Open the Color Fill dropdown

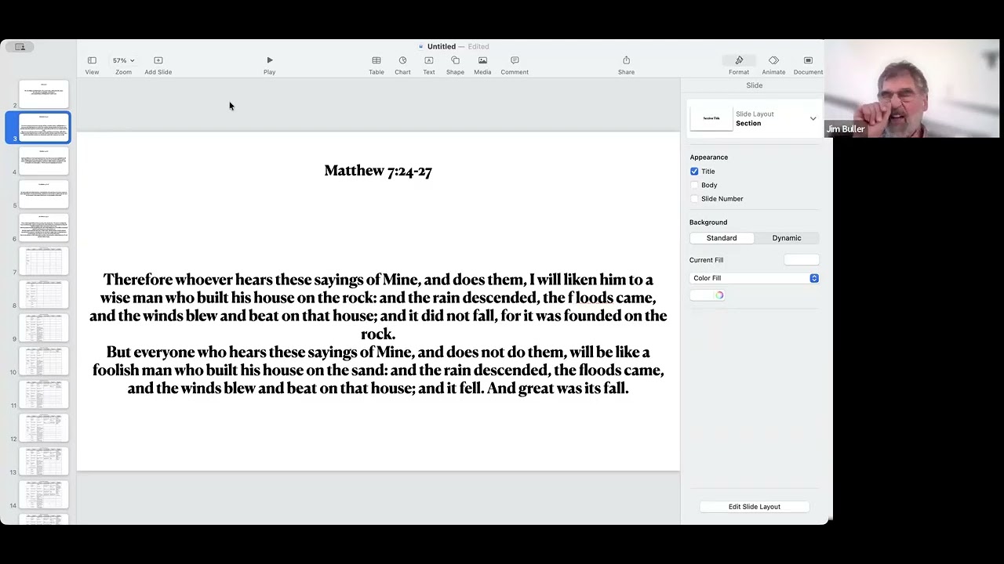click(755, 278)
